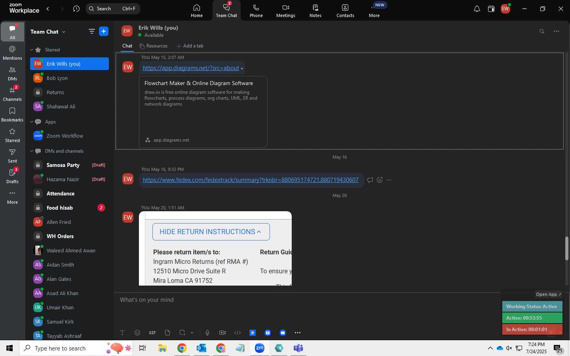Open Zoom Workflow app
The width and height of the screenshot is (570, 356).
click(69, 136)
